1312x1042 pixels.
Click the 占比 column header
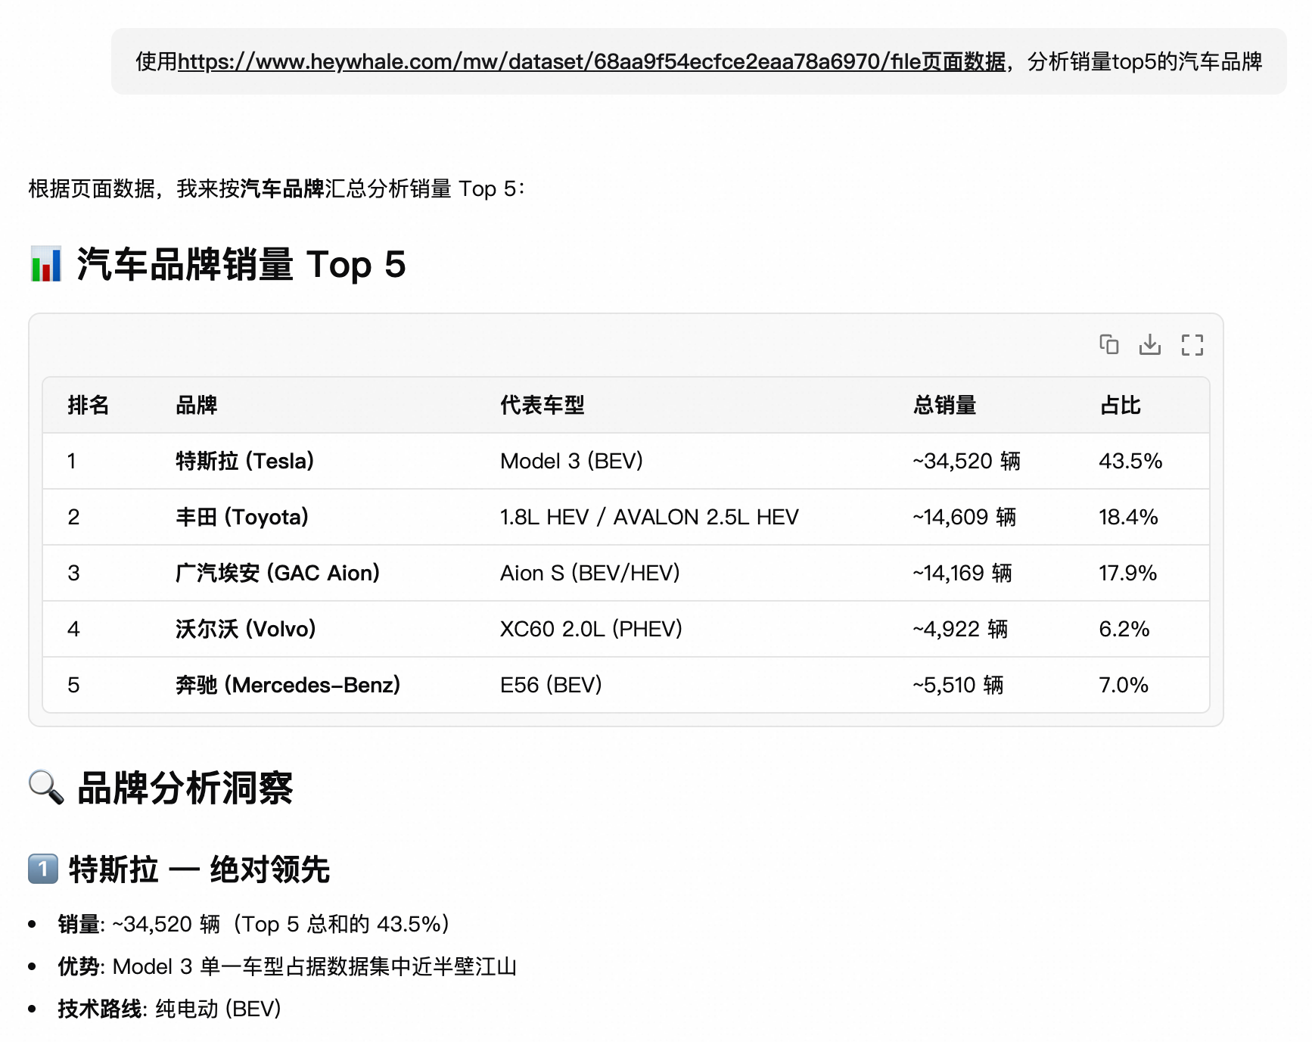[x=1120, y=405]
